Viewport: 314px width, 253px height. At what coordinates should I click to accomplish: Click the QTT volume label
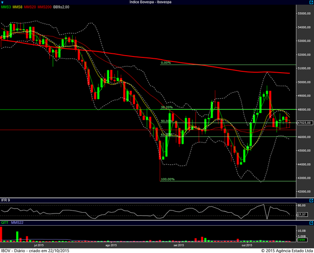[x=4, y=222]
